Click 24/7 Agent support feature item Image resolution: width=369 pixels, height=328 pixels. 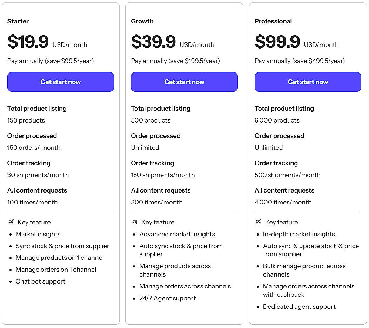(167, 298)
